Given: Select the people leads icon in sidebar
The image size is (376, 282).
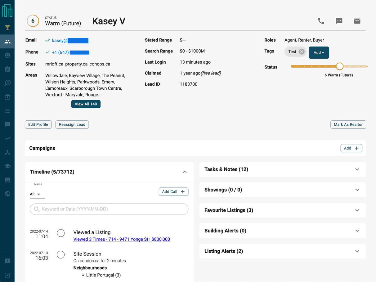Looking at the screenshot, I should pyautogui.click(x=7, y=42).
